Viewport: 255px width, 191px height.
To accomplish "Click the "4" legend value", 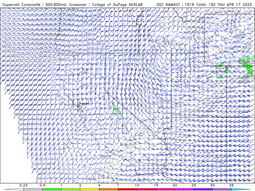I will click(99, 185).
